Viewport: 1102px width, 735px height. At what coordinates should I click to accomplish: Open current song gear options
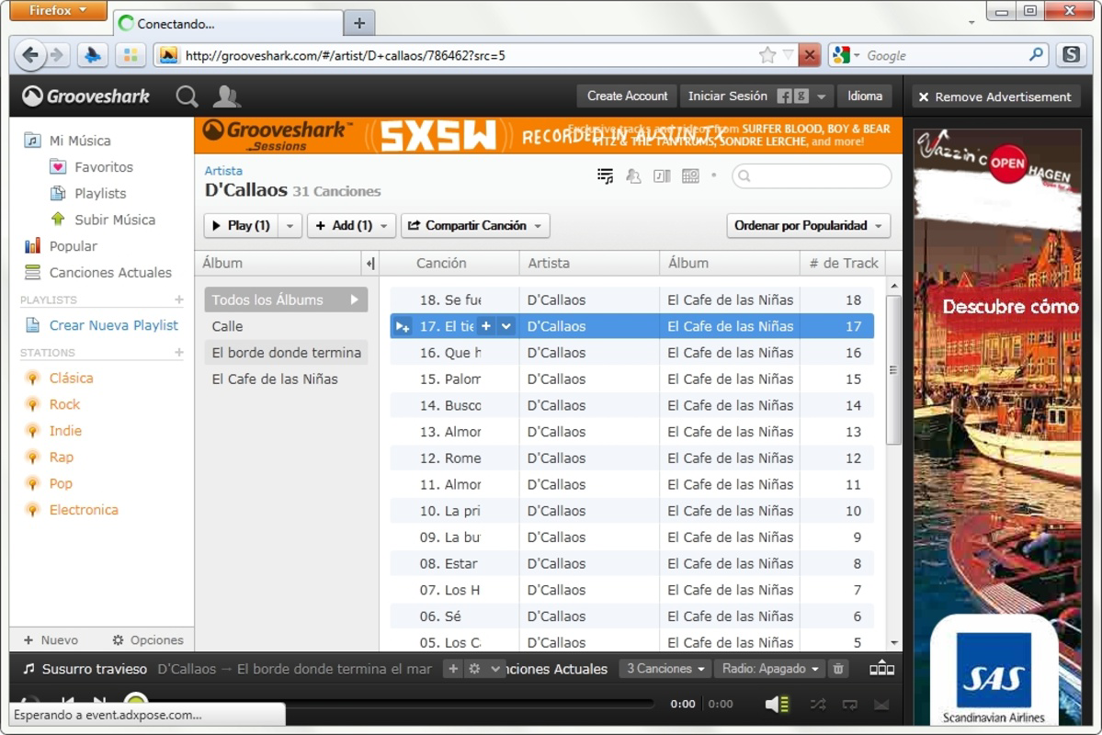[475, 669]
